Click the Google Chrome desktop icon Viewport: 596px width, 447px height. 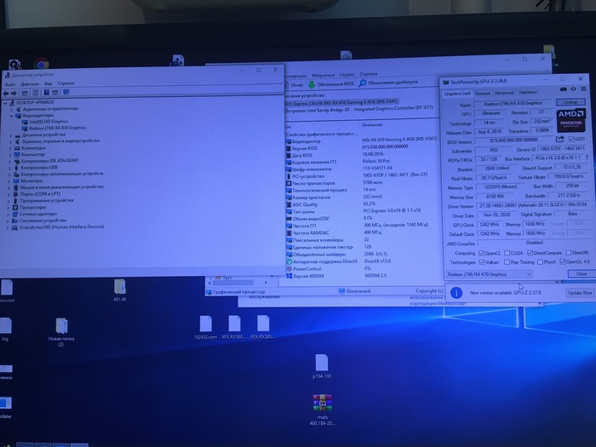point(41,65)
